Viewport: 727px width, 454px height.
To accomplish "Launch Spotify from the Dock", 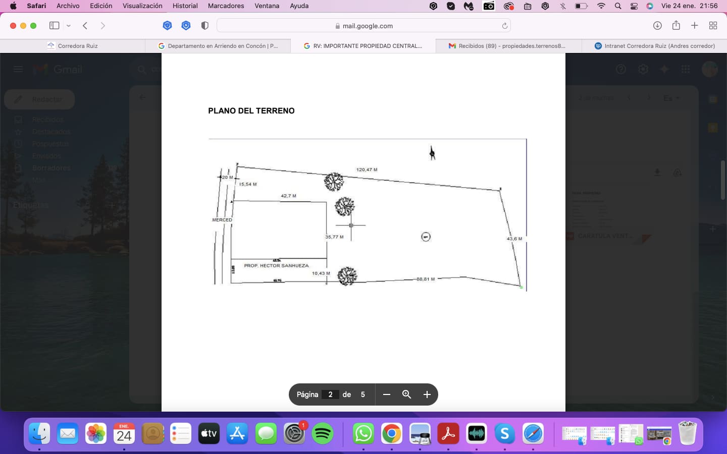I will click(323, 433).
